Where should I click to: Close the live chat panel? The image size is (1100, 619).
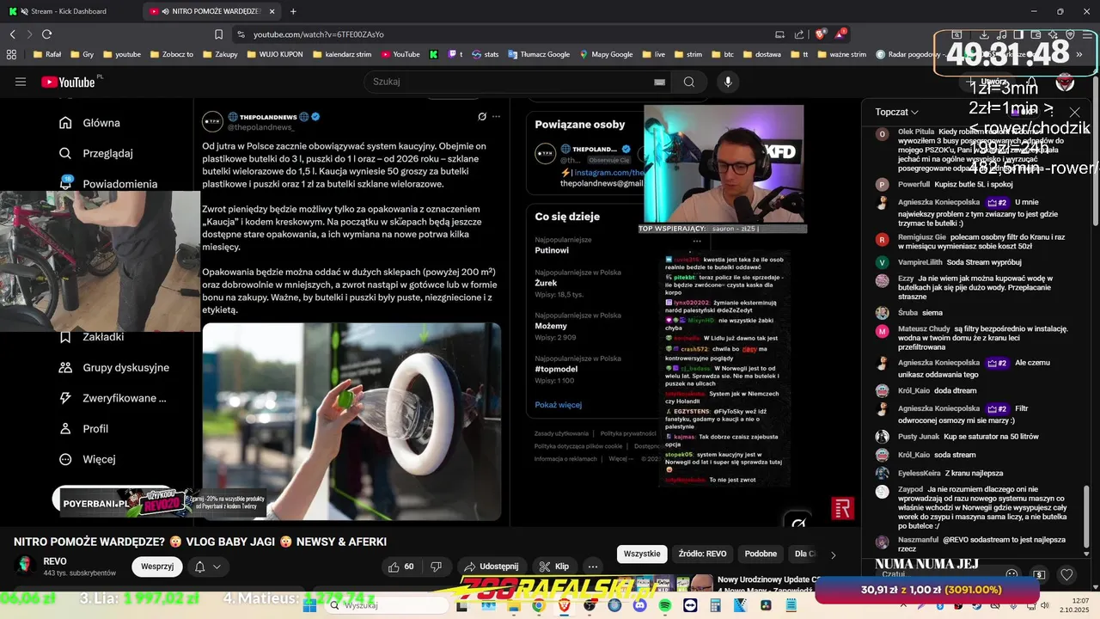click(x=1074, y=112)
